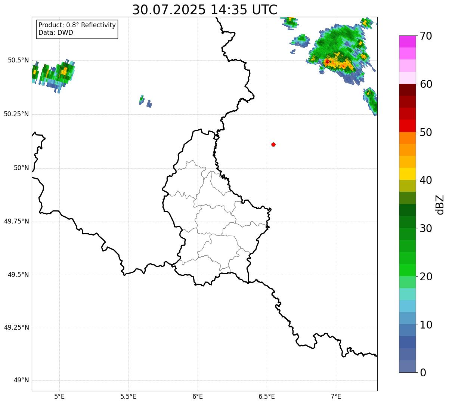Screen dimensions: 449x404
Task: Click the 6.5°E longitude label
Action: tap(267, 396)
